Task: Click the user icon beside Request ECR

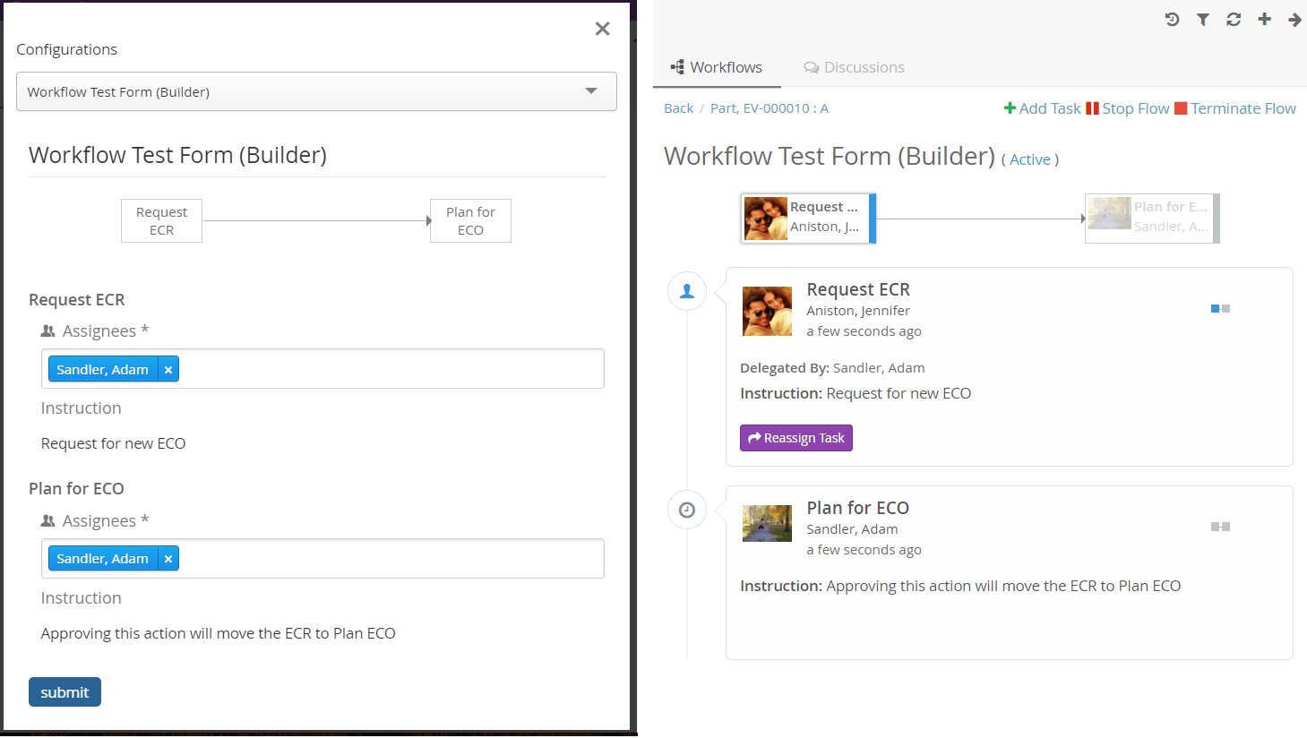Action: pyautogui.click(x=687, y=291)
